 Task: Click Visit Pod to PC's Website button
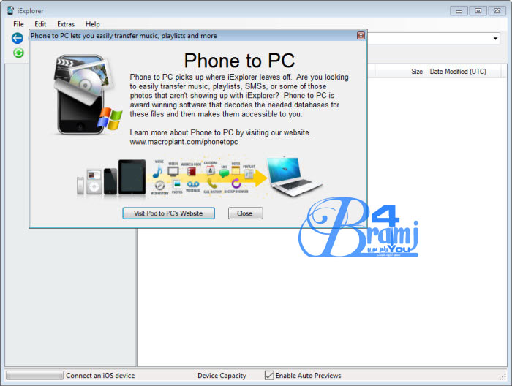click(168, 213)
